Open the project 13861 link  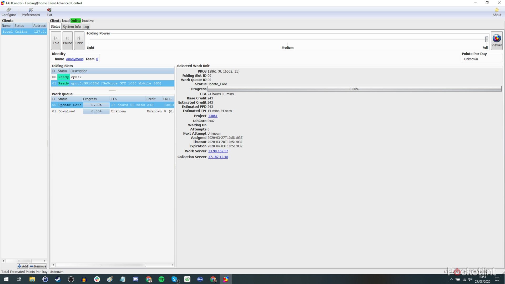coord(213,116)
